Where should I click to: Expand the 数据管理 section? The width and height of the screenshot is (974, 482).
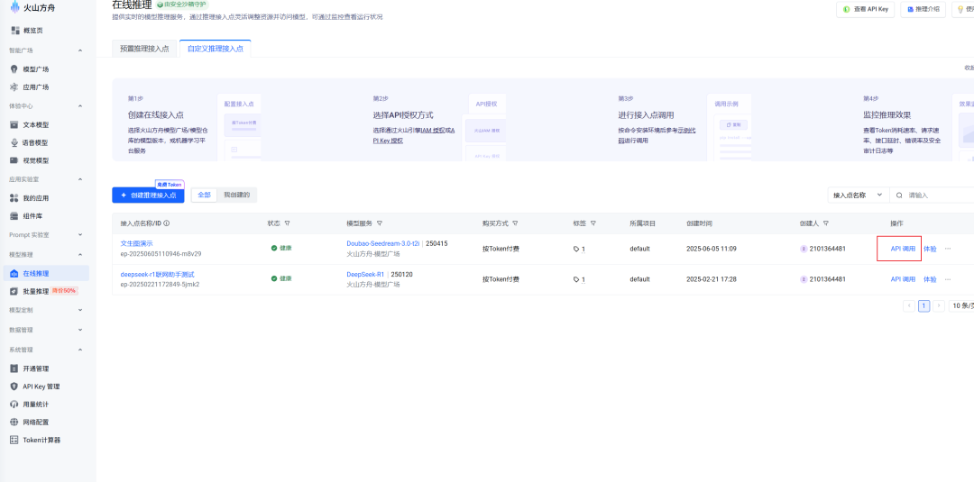tap(80, 330)
